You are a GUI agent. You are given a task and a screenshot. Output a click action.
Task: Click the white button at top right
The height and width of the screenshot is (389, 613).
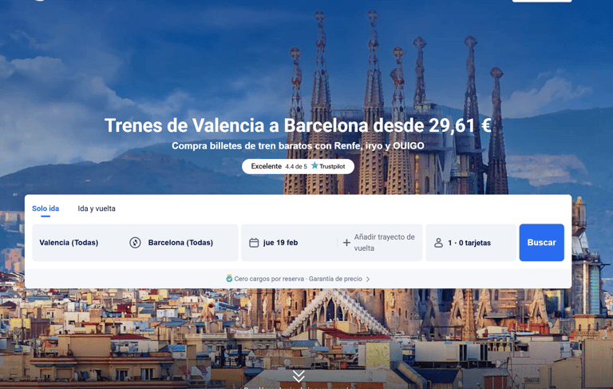pos(542,1)
